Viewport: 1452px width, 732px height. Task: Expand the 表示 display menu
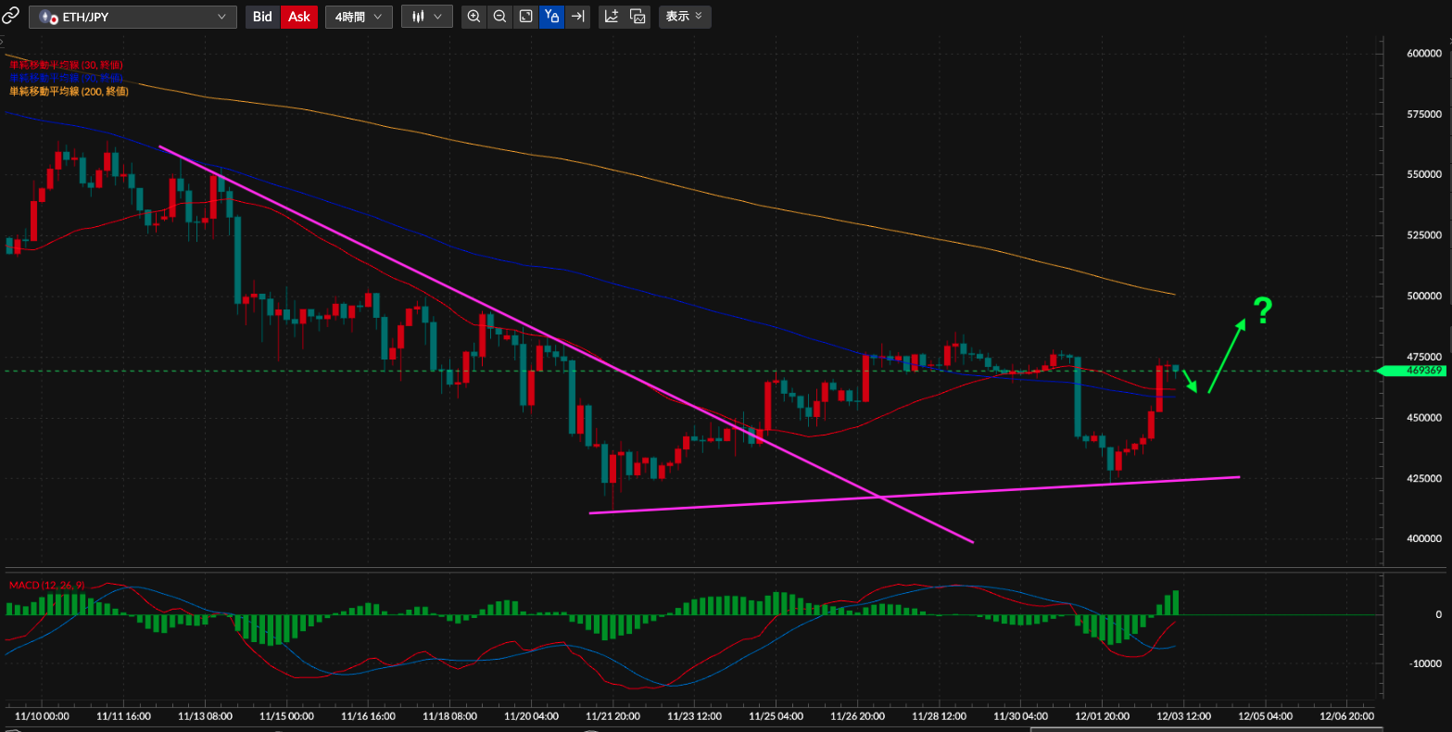pos(685,17)
